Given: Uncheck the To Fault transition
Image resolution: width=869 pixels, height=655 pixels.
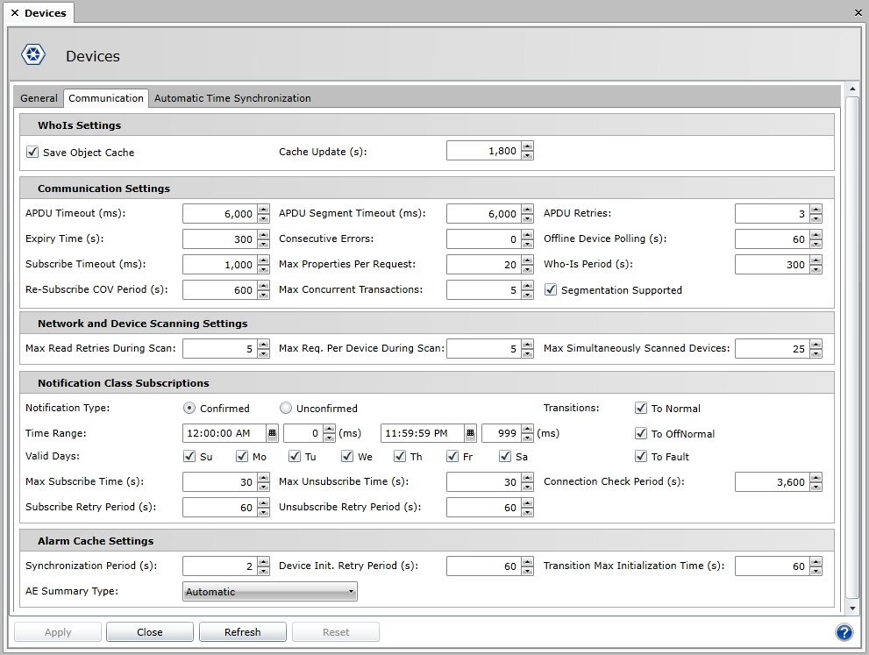Looking at the screenshot, I should click(x=641, y=456).
